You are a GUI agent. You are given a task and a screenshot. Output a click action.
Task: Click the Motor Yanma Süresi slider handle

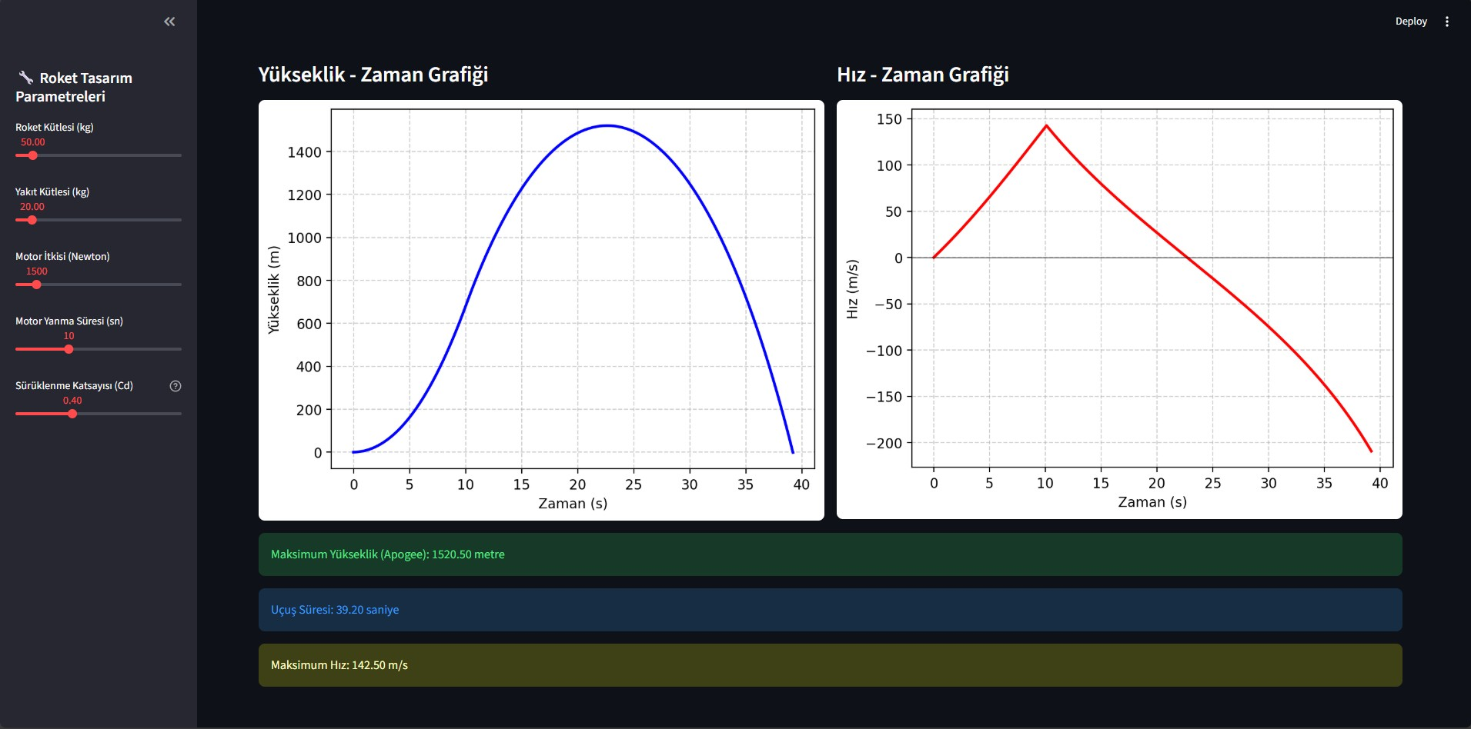pyautogui.click(x=69, y=349)
